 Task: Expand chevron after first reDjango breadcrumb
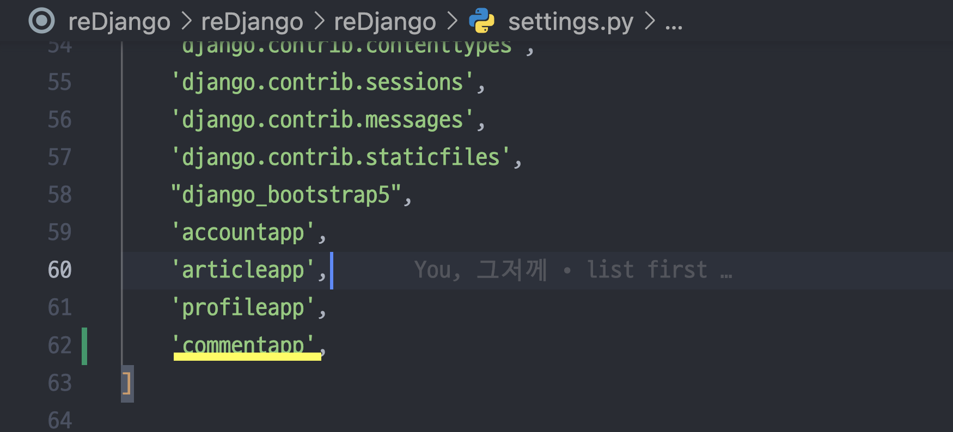point(186,22)
